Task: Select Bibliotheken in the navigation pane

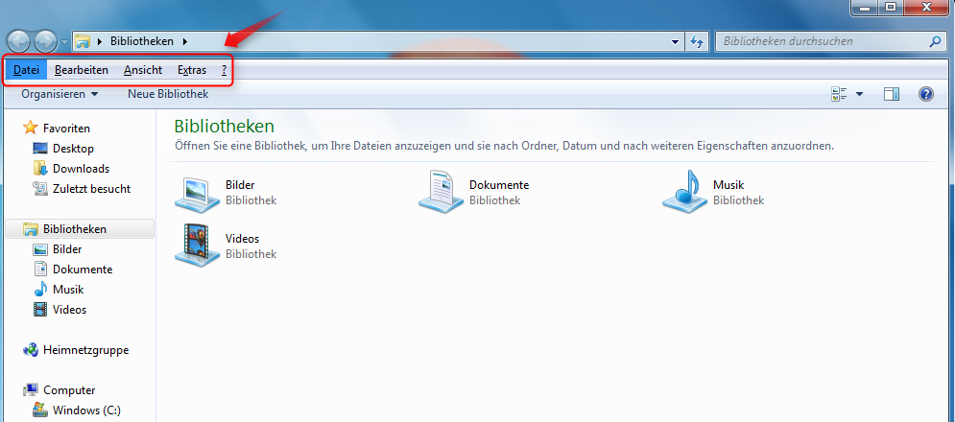Action: click(x=79, y=229)
